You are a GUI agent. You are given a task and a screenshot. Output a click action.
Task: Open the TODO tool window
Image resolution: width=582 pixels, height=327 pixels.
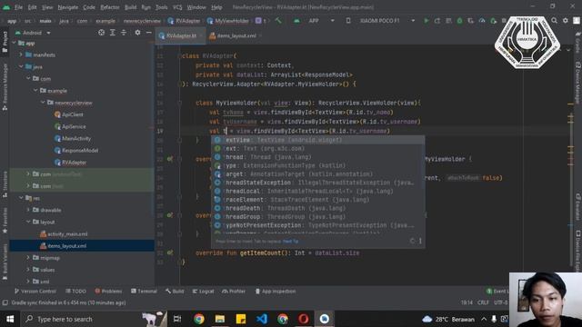(76, 292)
